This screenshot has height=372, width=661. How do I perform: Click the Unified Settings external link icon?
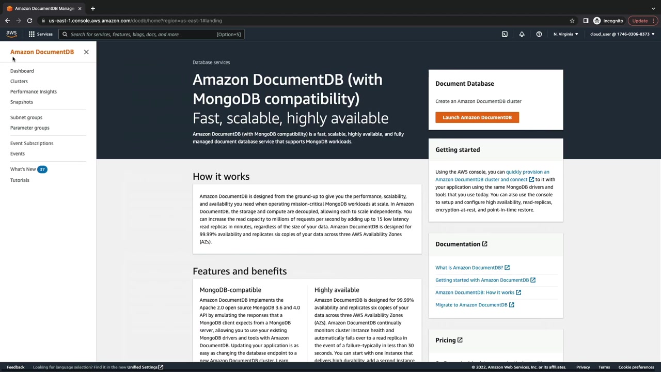(161, 367)
